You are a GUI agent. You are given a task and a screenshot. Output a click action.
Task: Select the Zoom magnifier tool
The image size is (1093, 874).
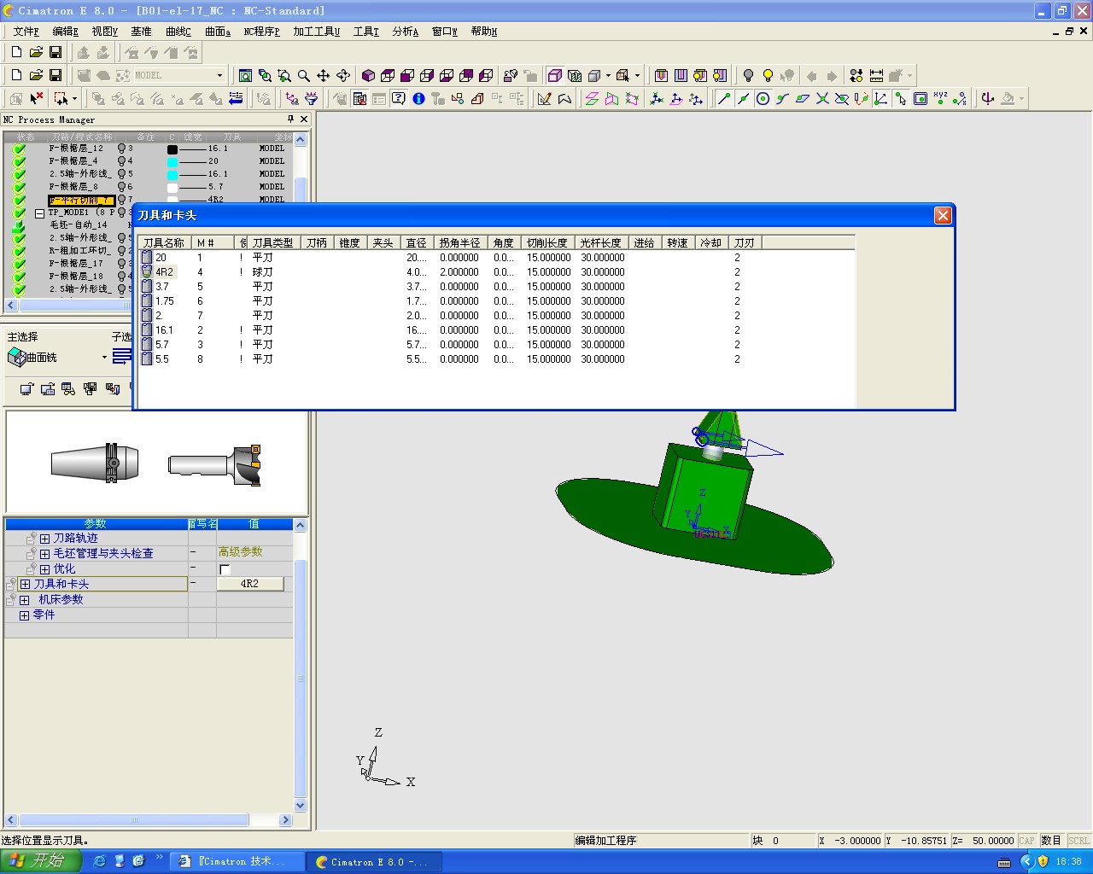coord(304,75)
